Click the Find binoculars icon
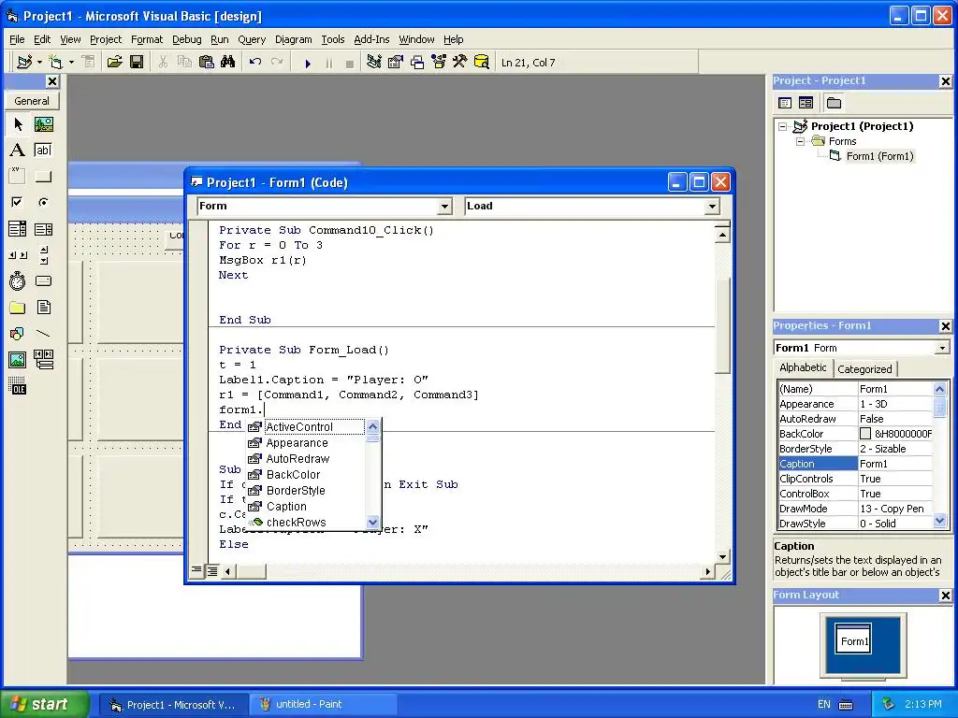The width and height of the screenshot is (958, 718). click(x=228, y=62)
